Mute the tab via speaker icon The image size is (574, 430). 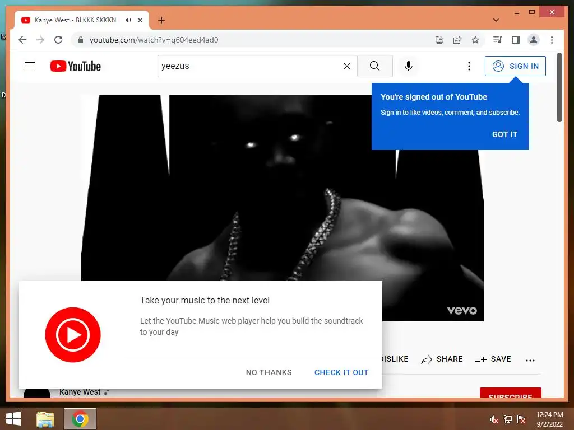pos(128,20)
